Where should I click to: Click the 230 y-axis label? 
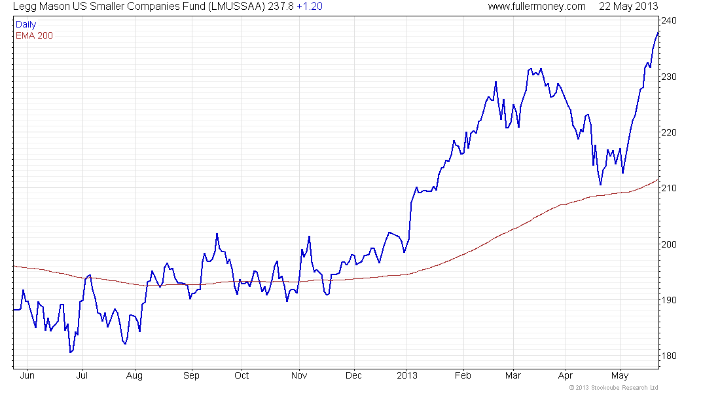[x=668, y=77]
